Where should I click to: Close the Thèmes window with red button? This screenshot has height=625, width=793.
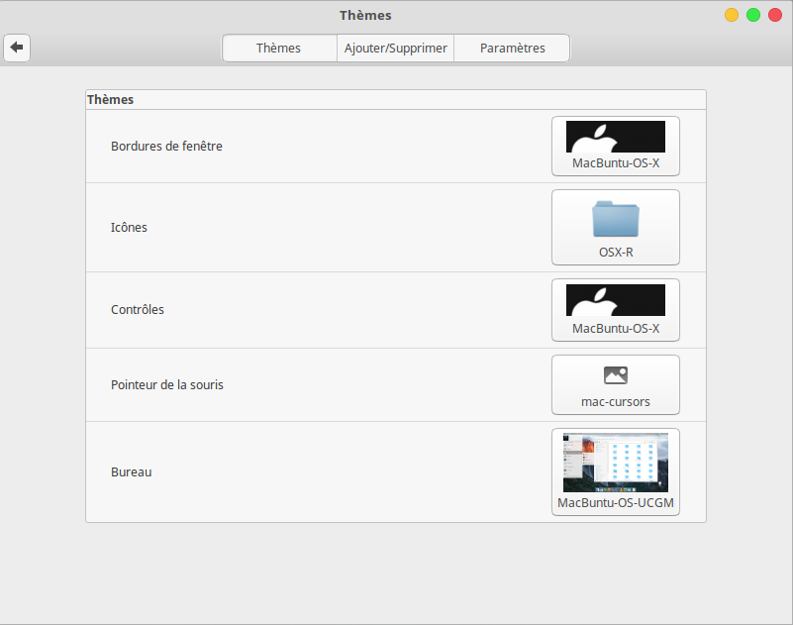775,15
